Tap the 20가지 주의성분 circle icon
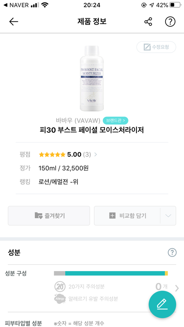Screen dimensions: 184x327 click(x=60, y=287)
